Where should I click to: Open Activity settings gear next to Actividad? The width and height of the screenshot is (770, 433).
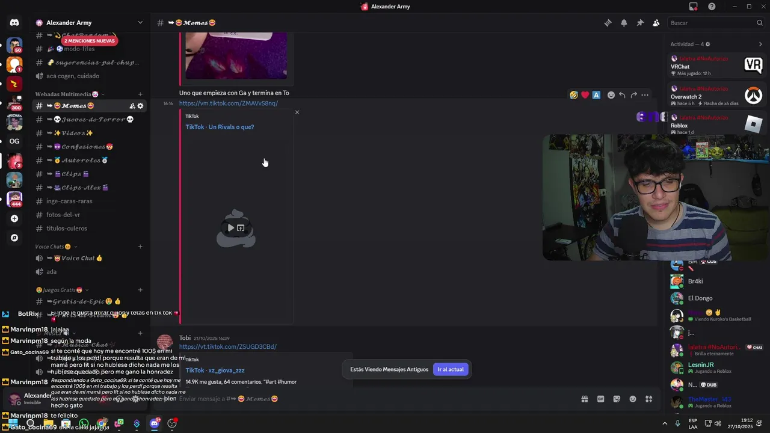coord(707,44)
